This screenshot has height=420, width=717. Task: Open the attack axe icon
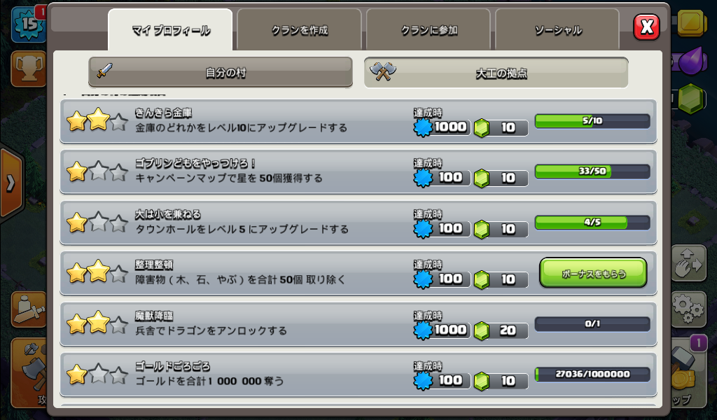coord(28,372)
